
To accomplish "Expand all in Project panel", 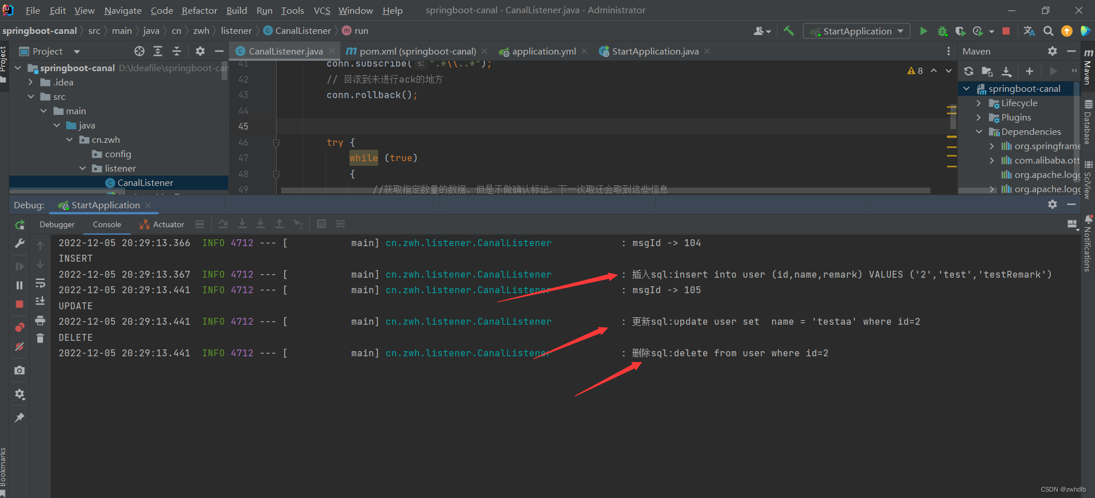I will [158, 51].
